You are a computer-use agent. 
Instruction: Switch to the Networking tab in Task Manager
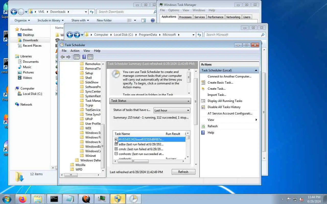(233, 17)
